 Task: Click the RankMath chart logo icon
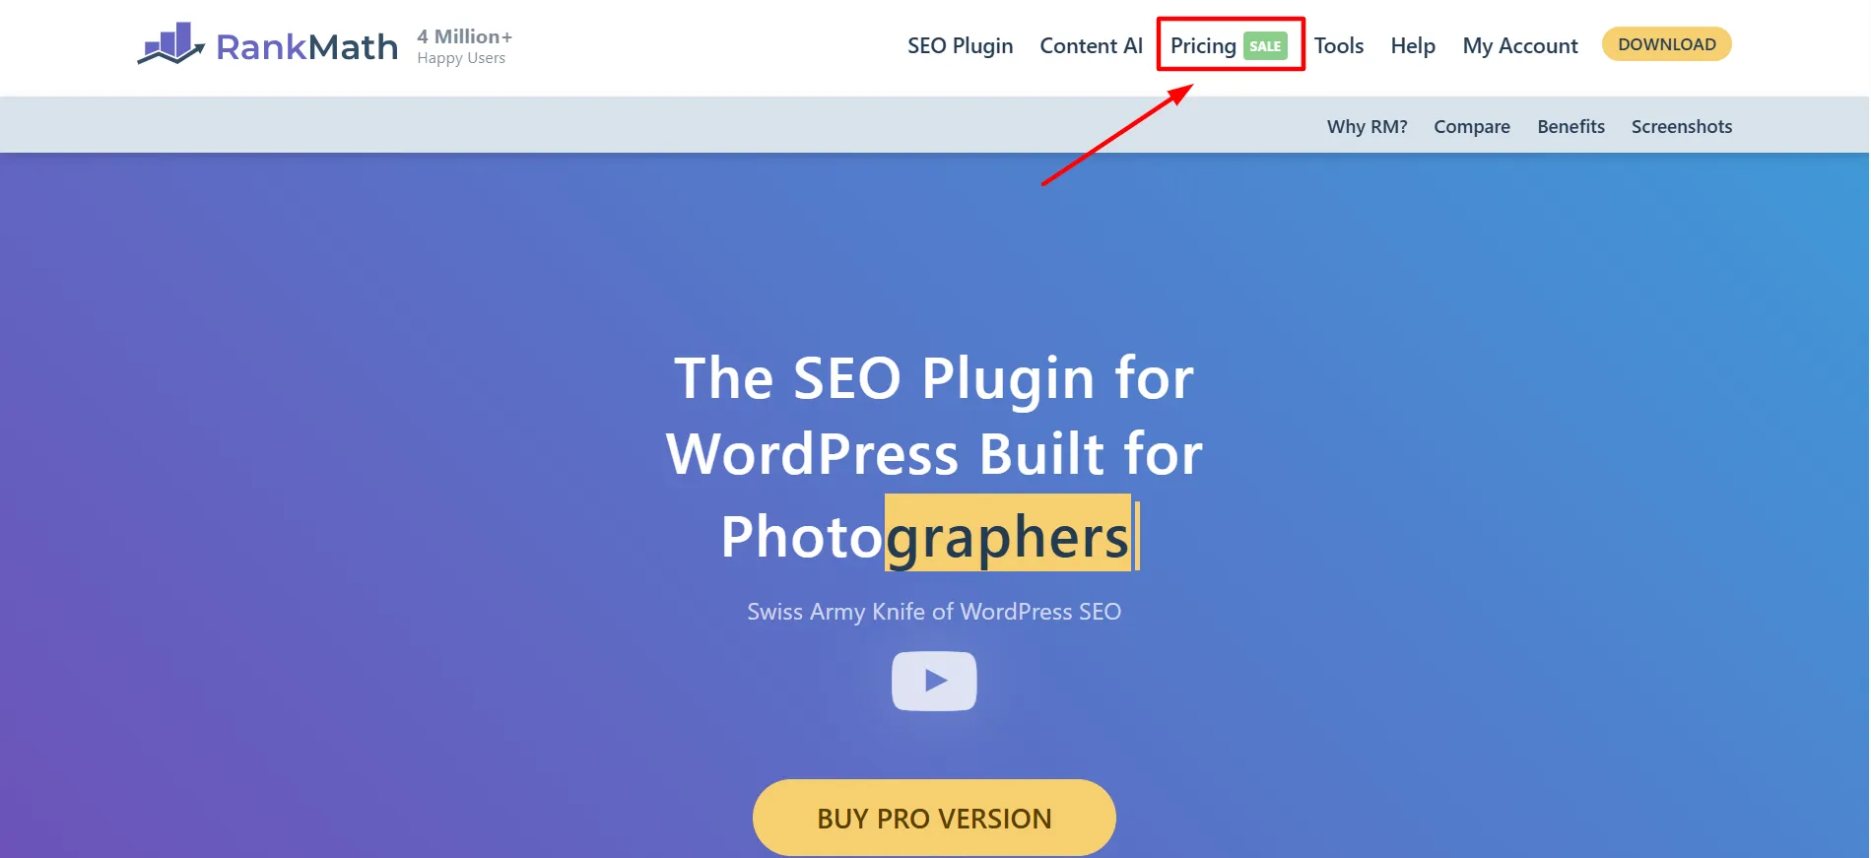point(171,43)
